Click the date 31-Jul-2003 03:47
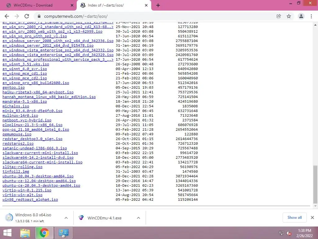The width and height of the screenshot is (318, 239). [134, 171]
